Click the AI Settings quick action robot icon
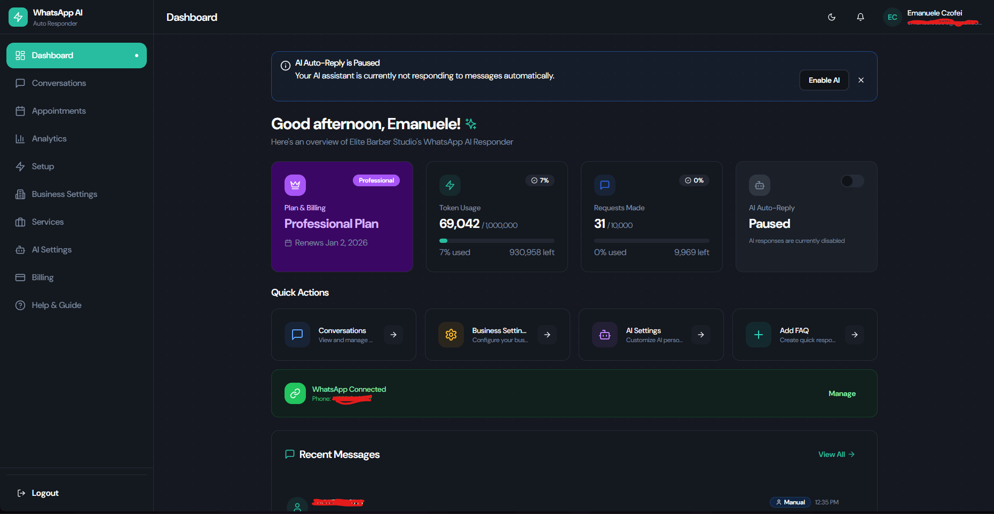Viewport: 994px width, 514px height. [x=605, y=335]
